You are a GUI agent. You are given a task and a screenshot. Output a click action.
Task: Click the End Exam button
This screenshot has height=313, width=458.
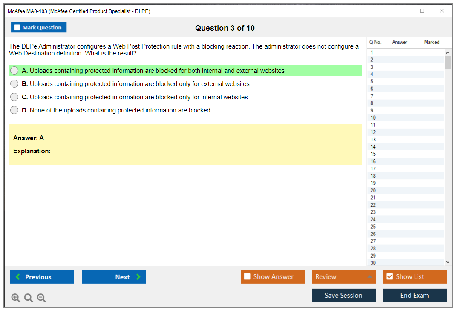point(415,295)
